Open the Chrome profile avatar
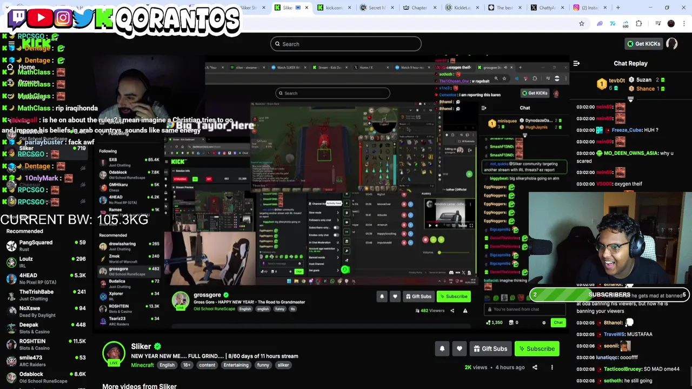 pyautogui.click(x=671, y=24)
